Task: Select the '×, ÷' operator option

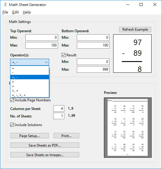Action: (29, 91)
